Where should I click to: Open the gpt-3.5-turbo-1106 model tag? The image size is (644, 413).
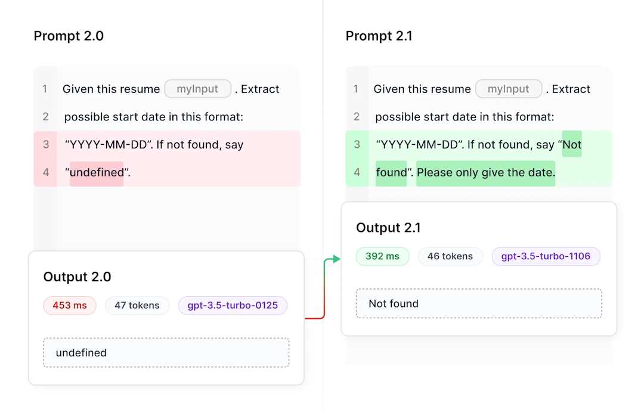(x=546, y=256)
